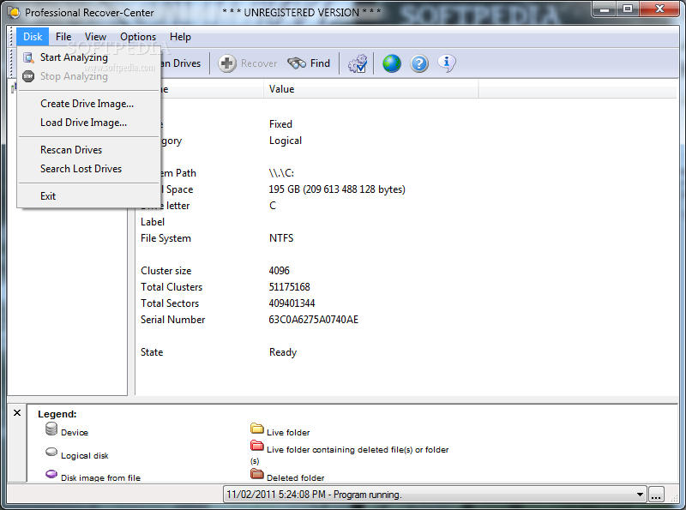The width and height of the screenshot is (686, 510).
Task: Click the purple Disk image legend icon
Action: pos(51,474)
